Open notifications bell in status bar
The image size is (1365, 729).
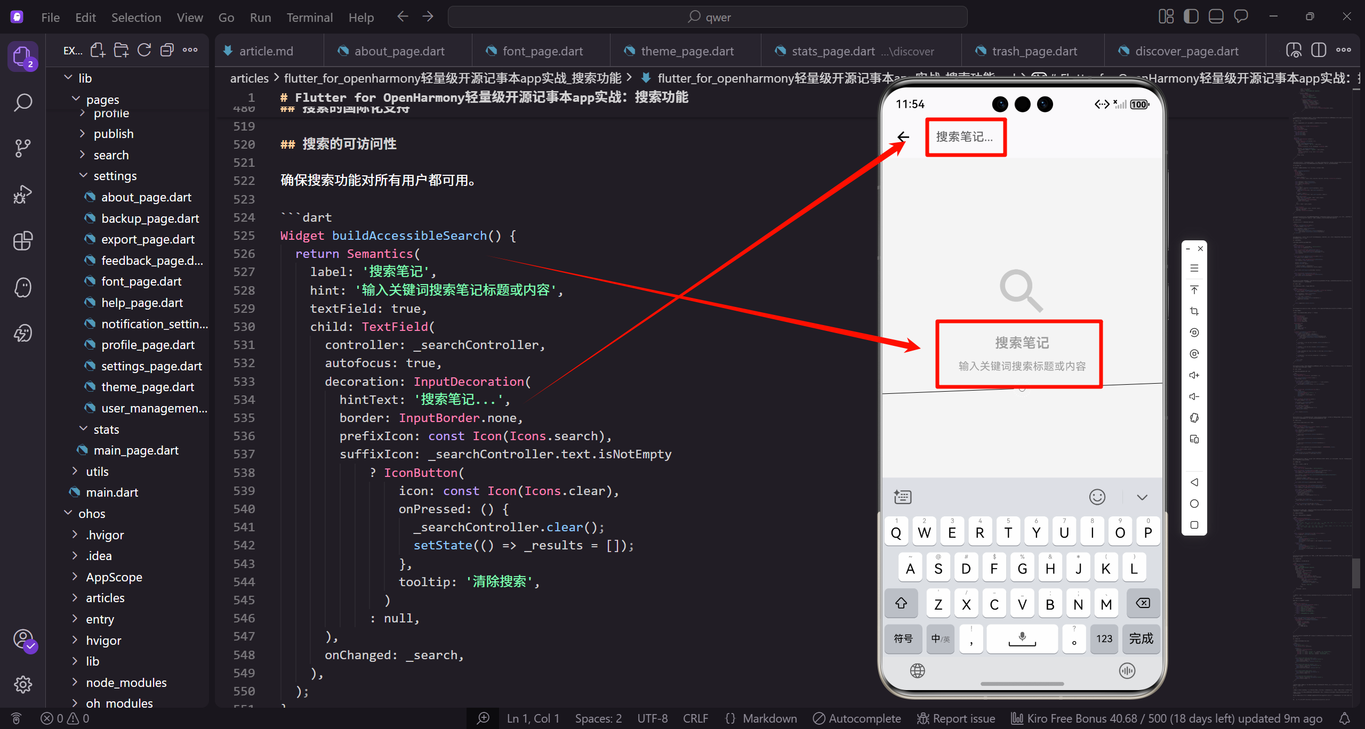[1345, 718]
